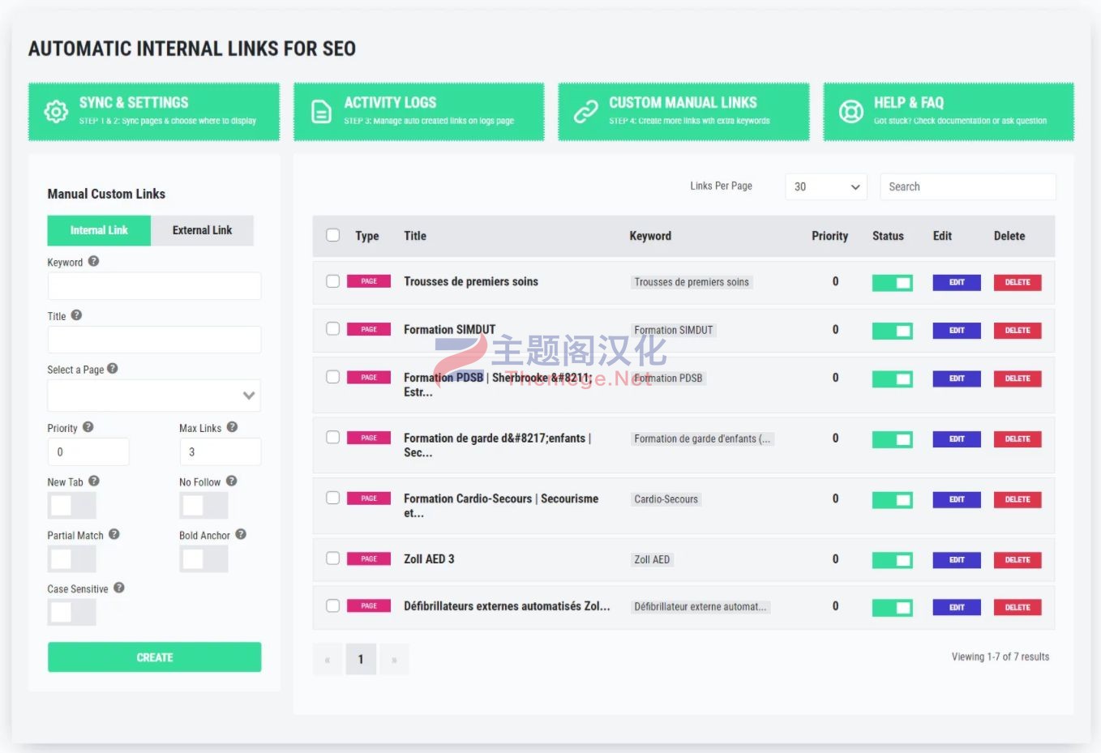The image size is (1101, 753).
Task: Delete the Formation Cardio-Secours link
Action: (1017, 499)
